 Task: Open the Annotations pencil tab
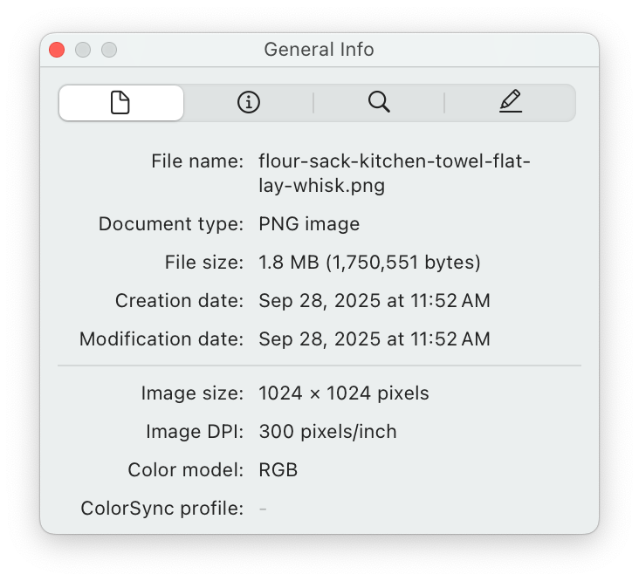click(x=510, y=103)
